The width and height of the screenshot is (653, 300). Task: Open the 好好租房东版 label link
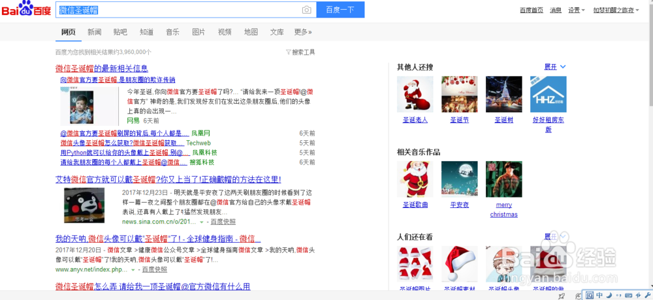[x=549, y=125]
